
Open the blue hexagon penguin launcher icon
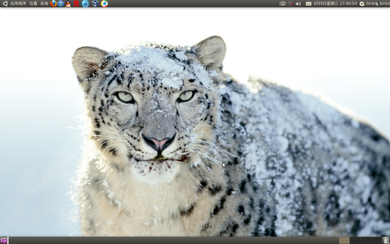pyautogui.click(x=85, y=4)
